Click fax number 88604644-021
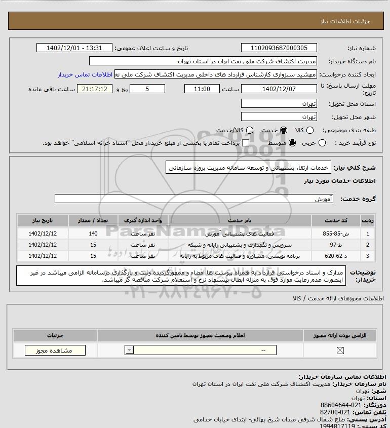 pyautogui.click(x=340, y=405)
